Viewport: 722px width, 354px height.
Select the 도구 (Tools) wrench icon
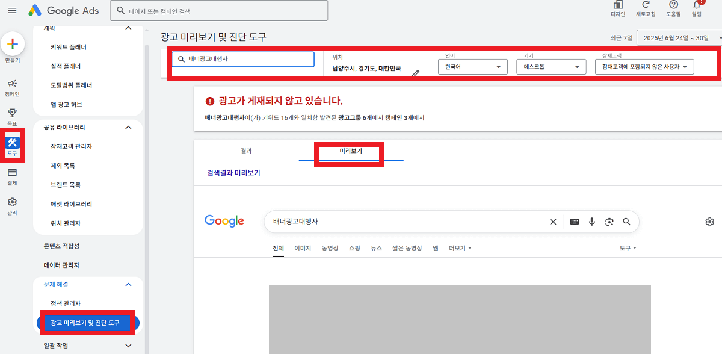pyautogui.click(x=12, y=143)
